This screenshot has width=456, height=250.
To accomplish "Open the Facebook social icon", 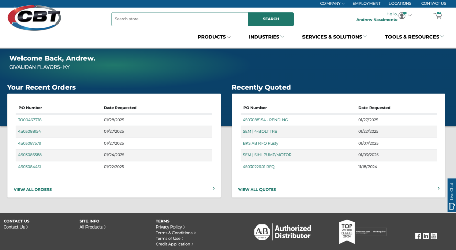I will pyautogui.click(x=418, y=236).
